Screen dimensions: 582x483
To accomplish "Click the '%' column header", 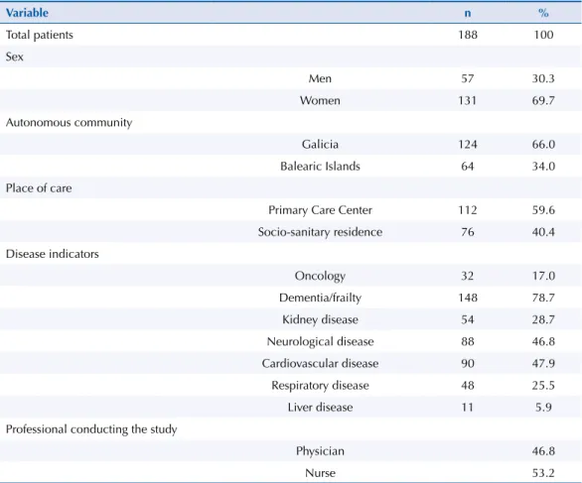I will coord(543,13).
